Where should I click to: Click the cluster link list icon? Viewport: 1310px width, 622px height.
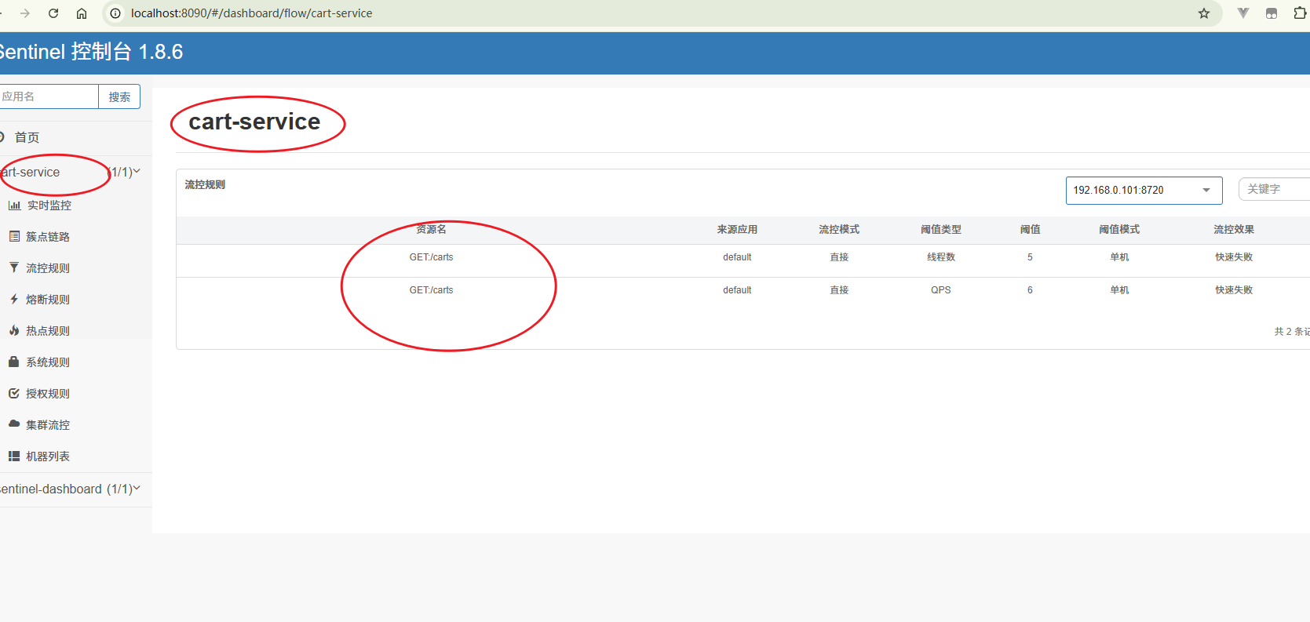point(14,236)
